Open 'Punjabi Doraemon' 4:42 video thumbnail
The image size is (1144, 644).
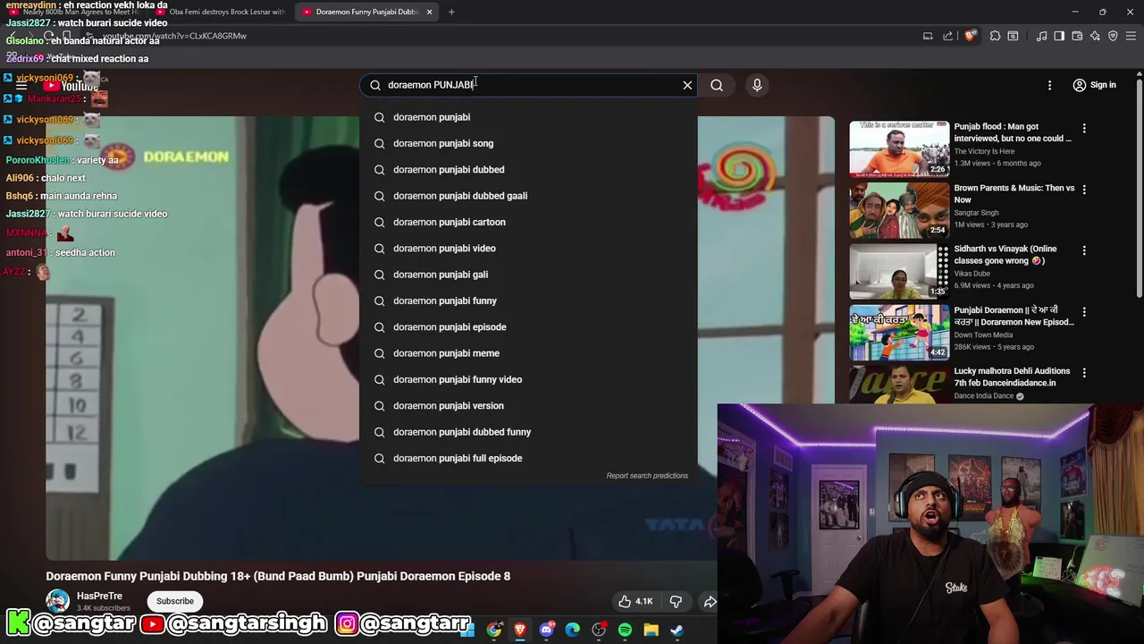(x=899, y=332)
